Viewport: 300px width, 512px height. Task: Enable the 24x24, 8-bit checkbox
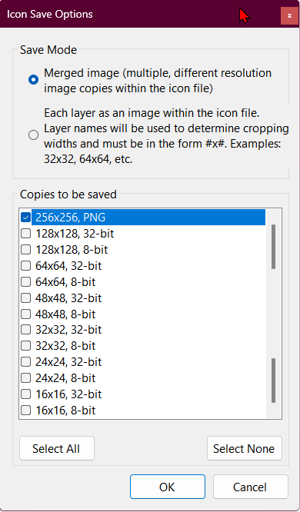[25, 377]
